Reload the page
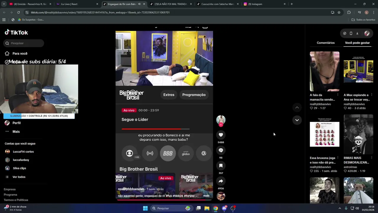This screenshot has width=378, height=213. tap(18, 12)
